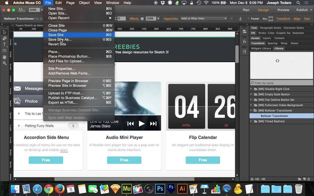Select the Rectangle tool
The image size is (314, 196).
click(4, 51)
